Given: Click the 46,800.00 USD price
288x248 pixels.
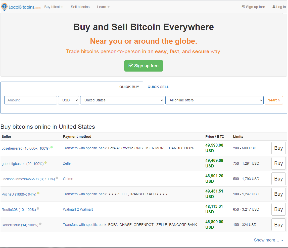Looking at the screenshot, I should pyautogui.click(x=214, y=224).
